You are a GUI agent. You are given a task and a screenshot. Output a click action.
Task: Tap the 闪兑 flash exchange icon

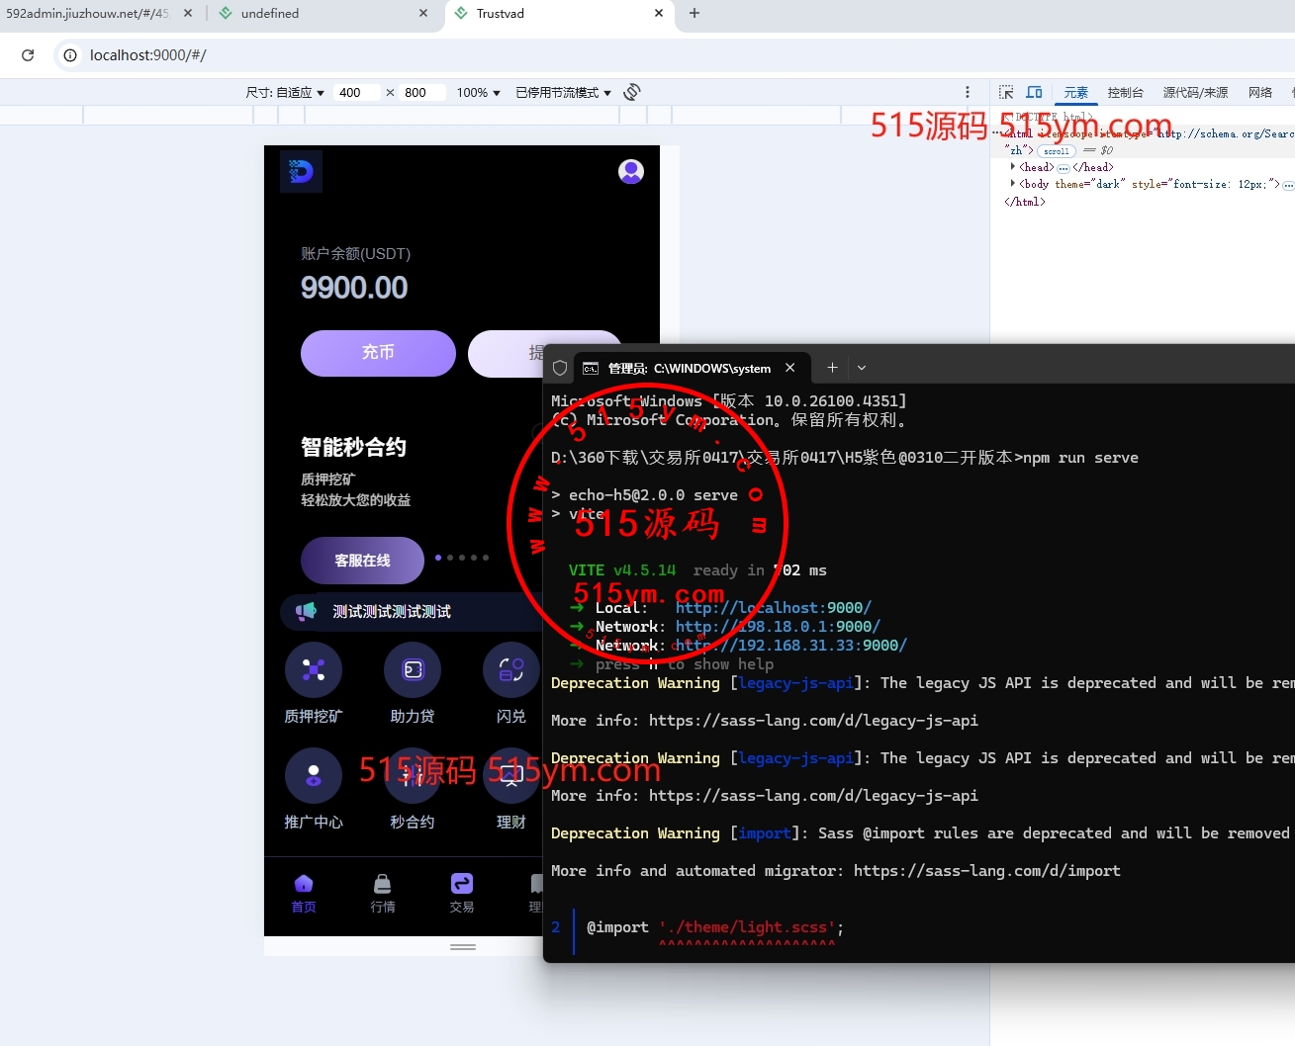(510, 670)
